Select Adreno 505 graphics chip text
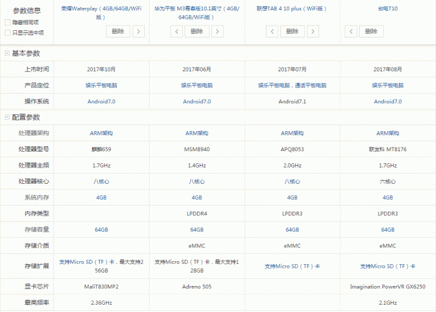 coord(197,287)
